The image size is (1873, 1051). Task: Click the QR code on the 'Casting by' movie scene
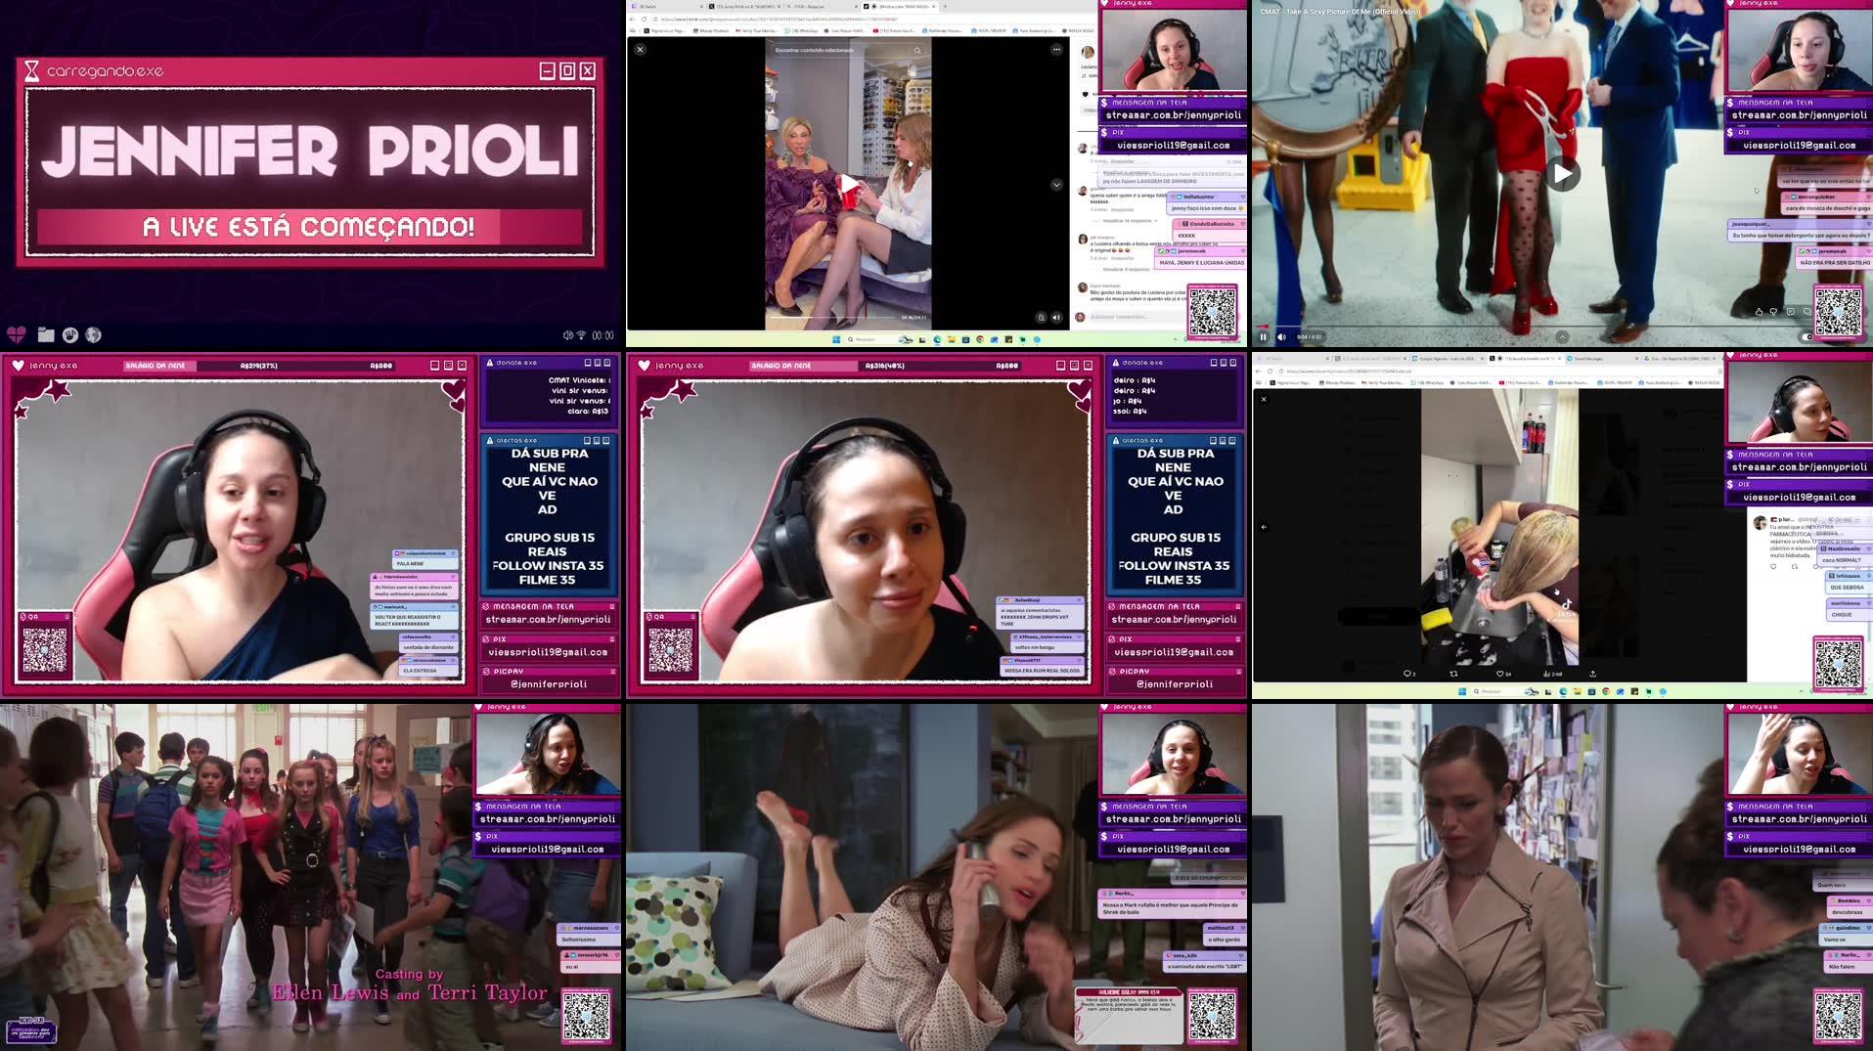click(586, 1016)
